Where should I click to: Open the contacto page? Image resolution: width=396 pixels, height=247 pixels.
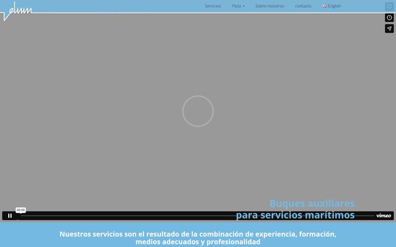[x=303, y=6]
